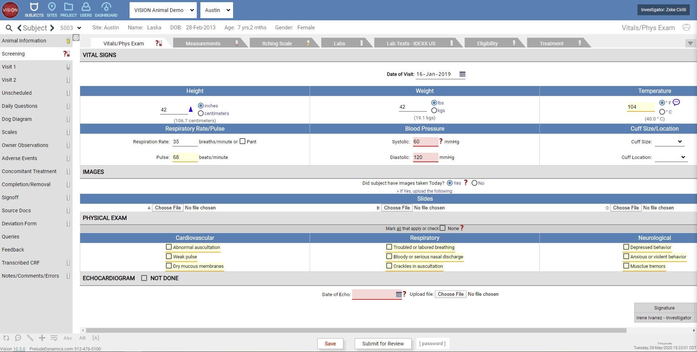Image resolution: width=697 pixels, height=352 pixels.
Task: Open the study dropdown showing VISION Animal Demo
Action: point(163,10)
